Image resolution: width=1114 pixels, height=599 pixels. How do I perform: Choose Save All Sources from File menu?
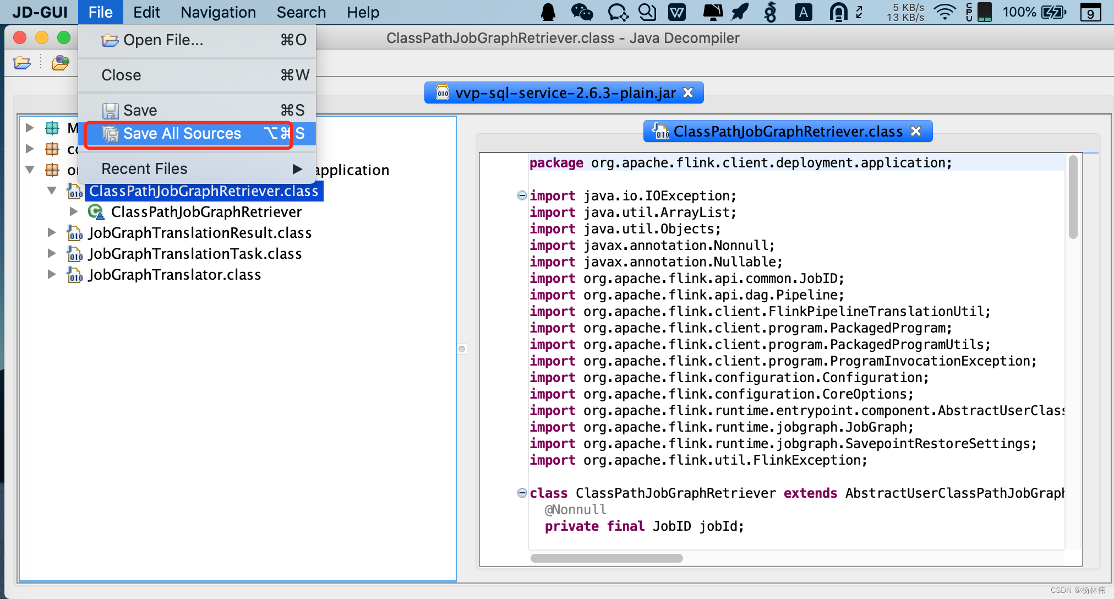pos(182,134)
